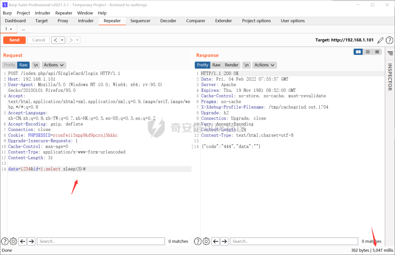Open the Window menu
395x255 pixels.
click(x=85, y=13)
